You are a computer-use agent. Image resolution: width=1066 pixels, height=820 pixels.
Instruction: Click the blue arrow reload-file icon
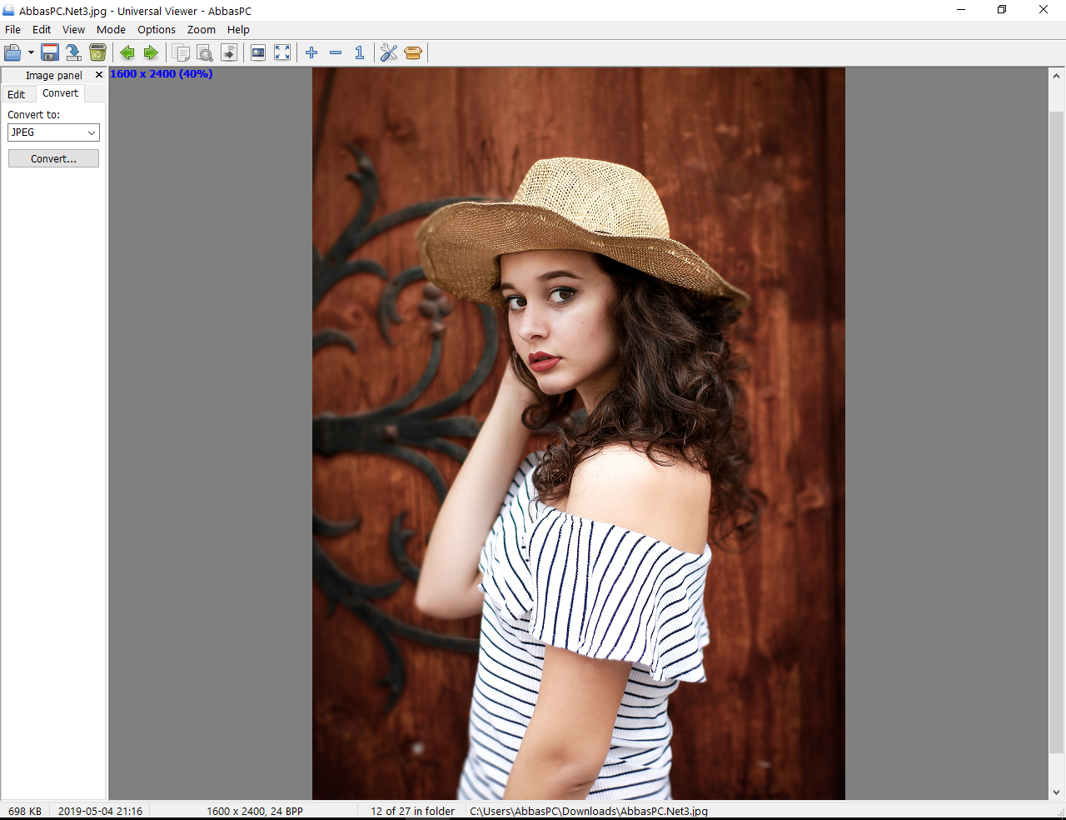(73, 52)
